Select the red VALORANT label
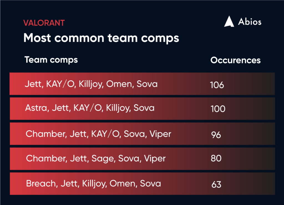Screen dimensions: 284x205 44,23
